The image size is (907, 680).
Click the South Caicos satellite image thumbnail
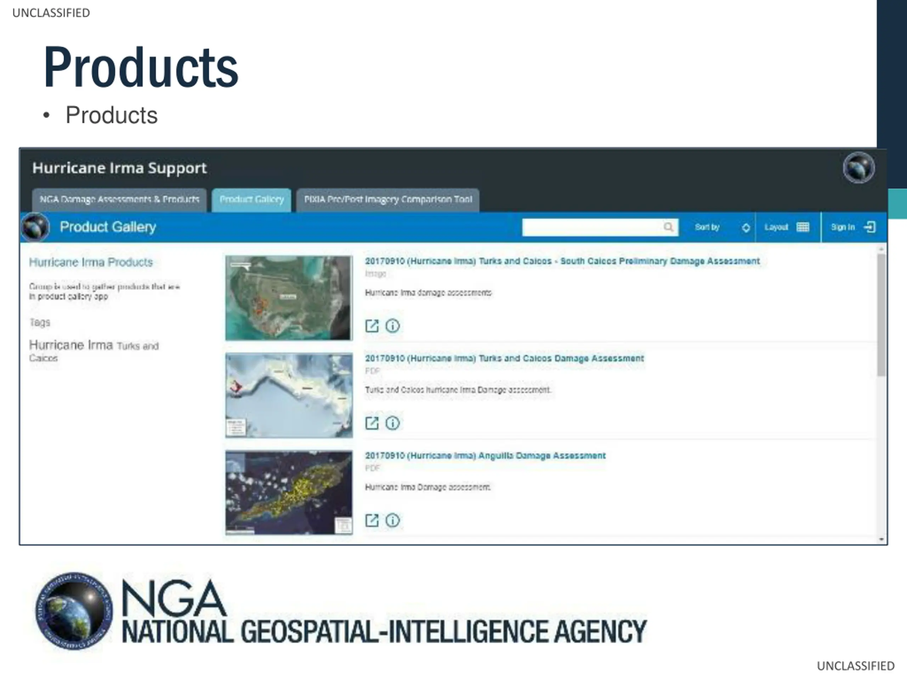pyautogui.click(x=289, y=298)
